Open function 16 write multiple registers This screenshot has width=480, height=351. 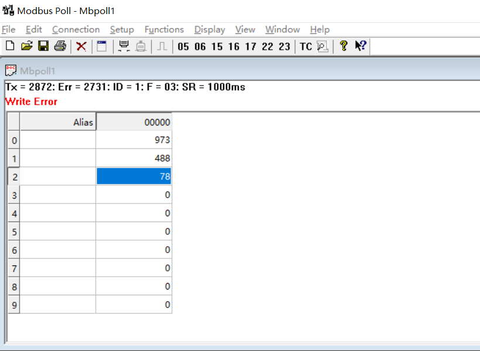(x=234, y=46)
